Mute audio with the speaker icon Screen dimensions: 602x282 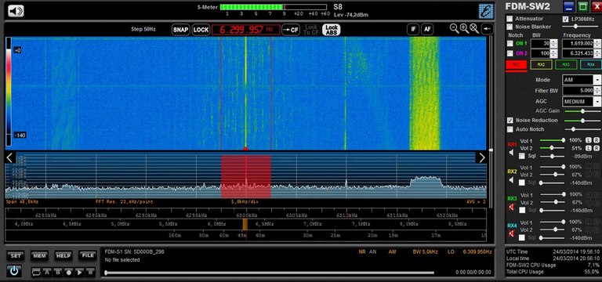pos(16,11)
